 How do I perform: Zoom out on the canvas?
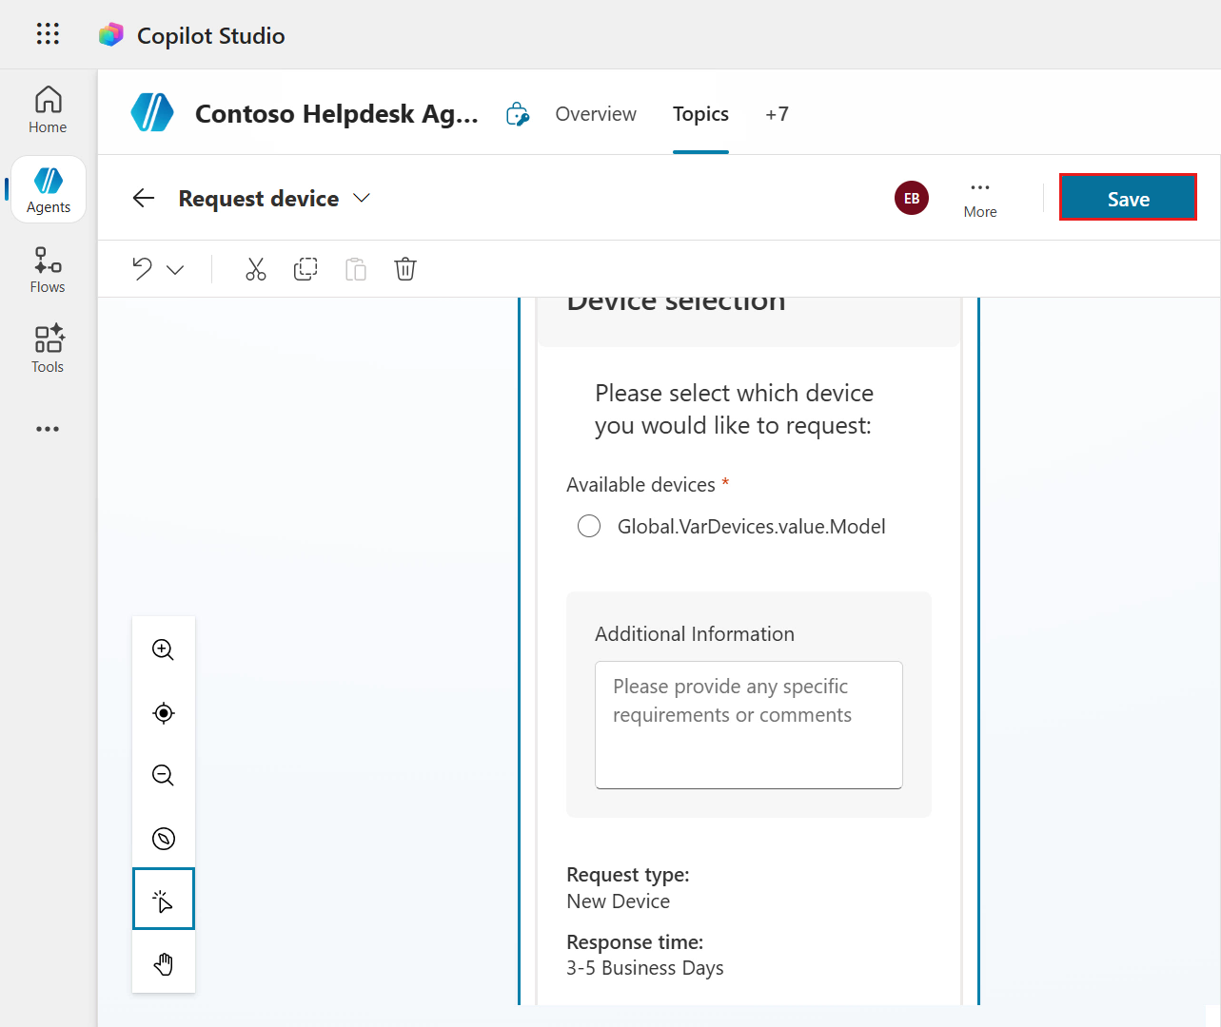point(164,775)
